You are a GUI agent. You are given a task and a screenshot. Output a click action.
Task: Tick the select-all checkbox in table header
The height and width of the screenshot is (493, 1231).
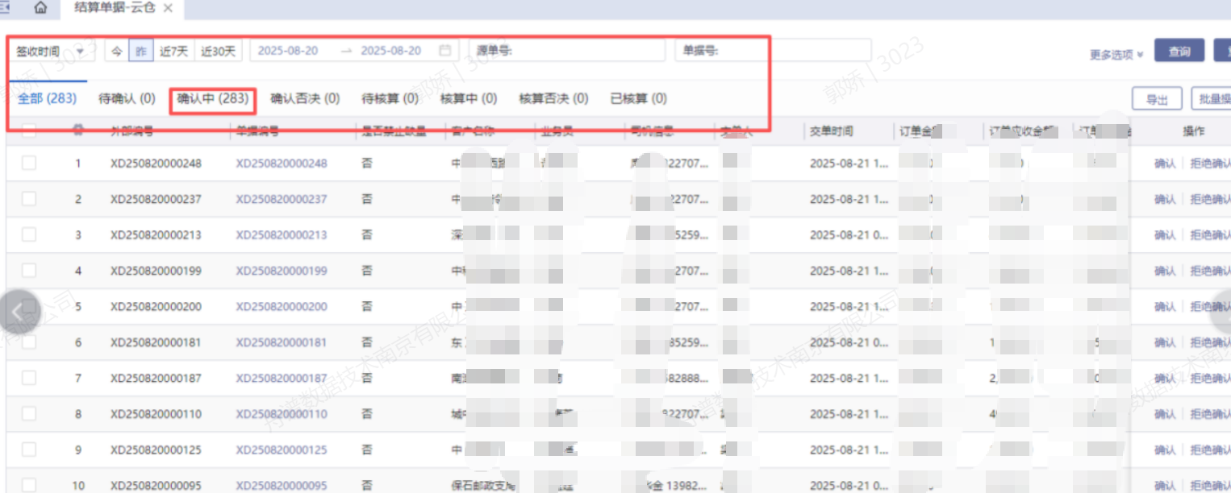[29, 130]
